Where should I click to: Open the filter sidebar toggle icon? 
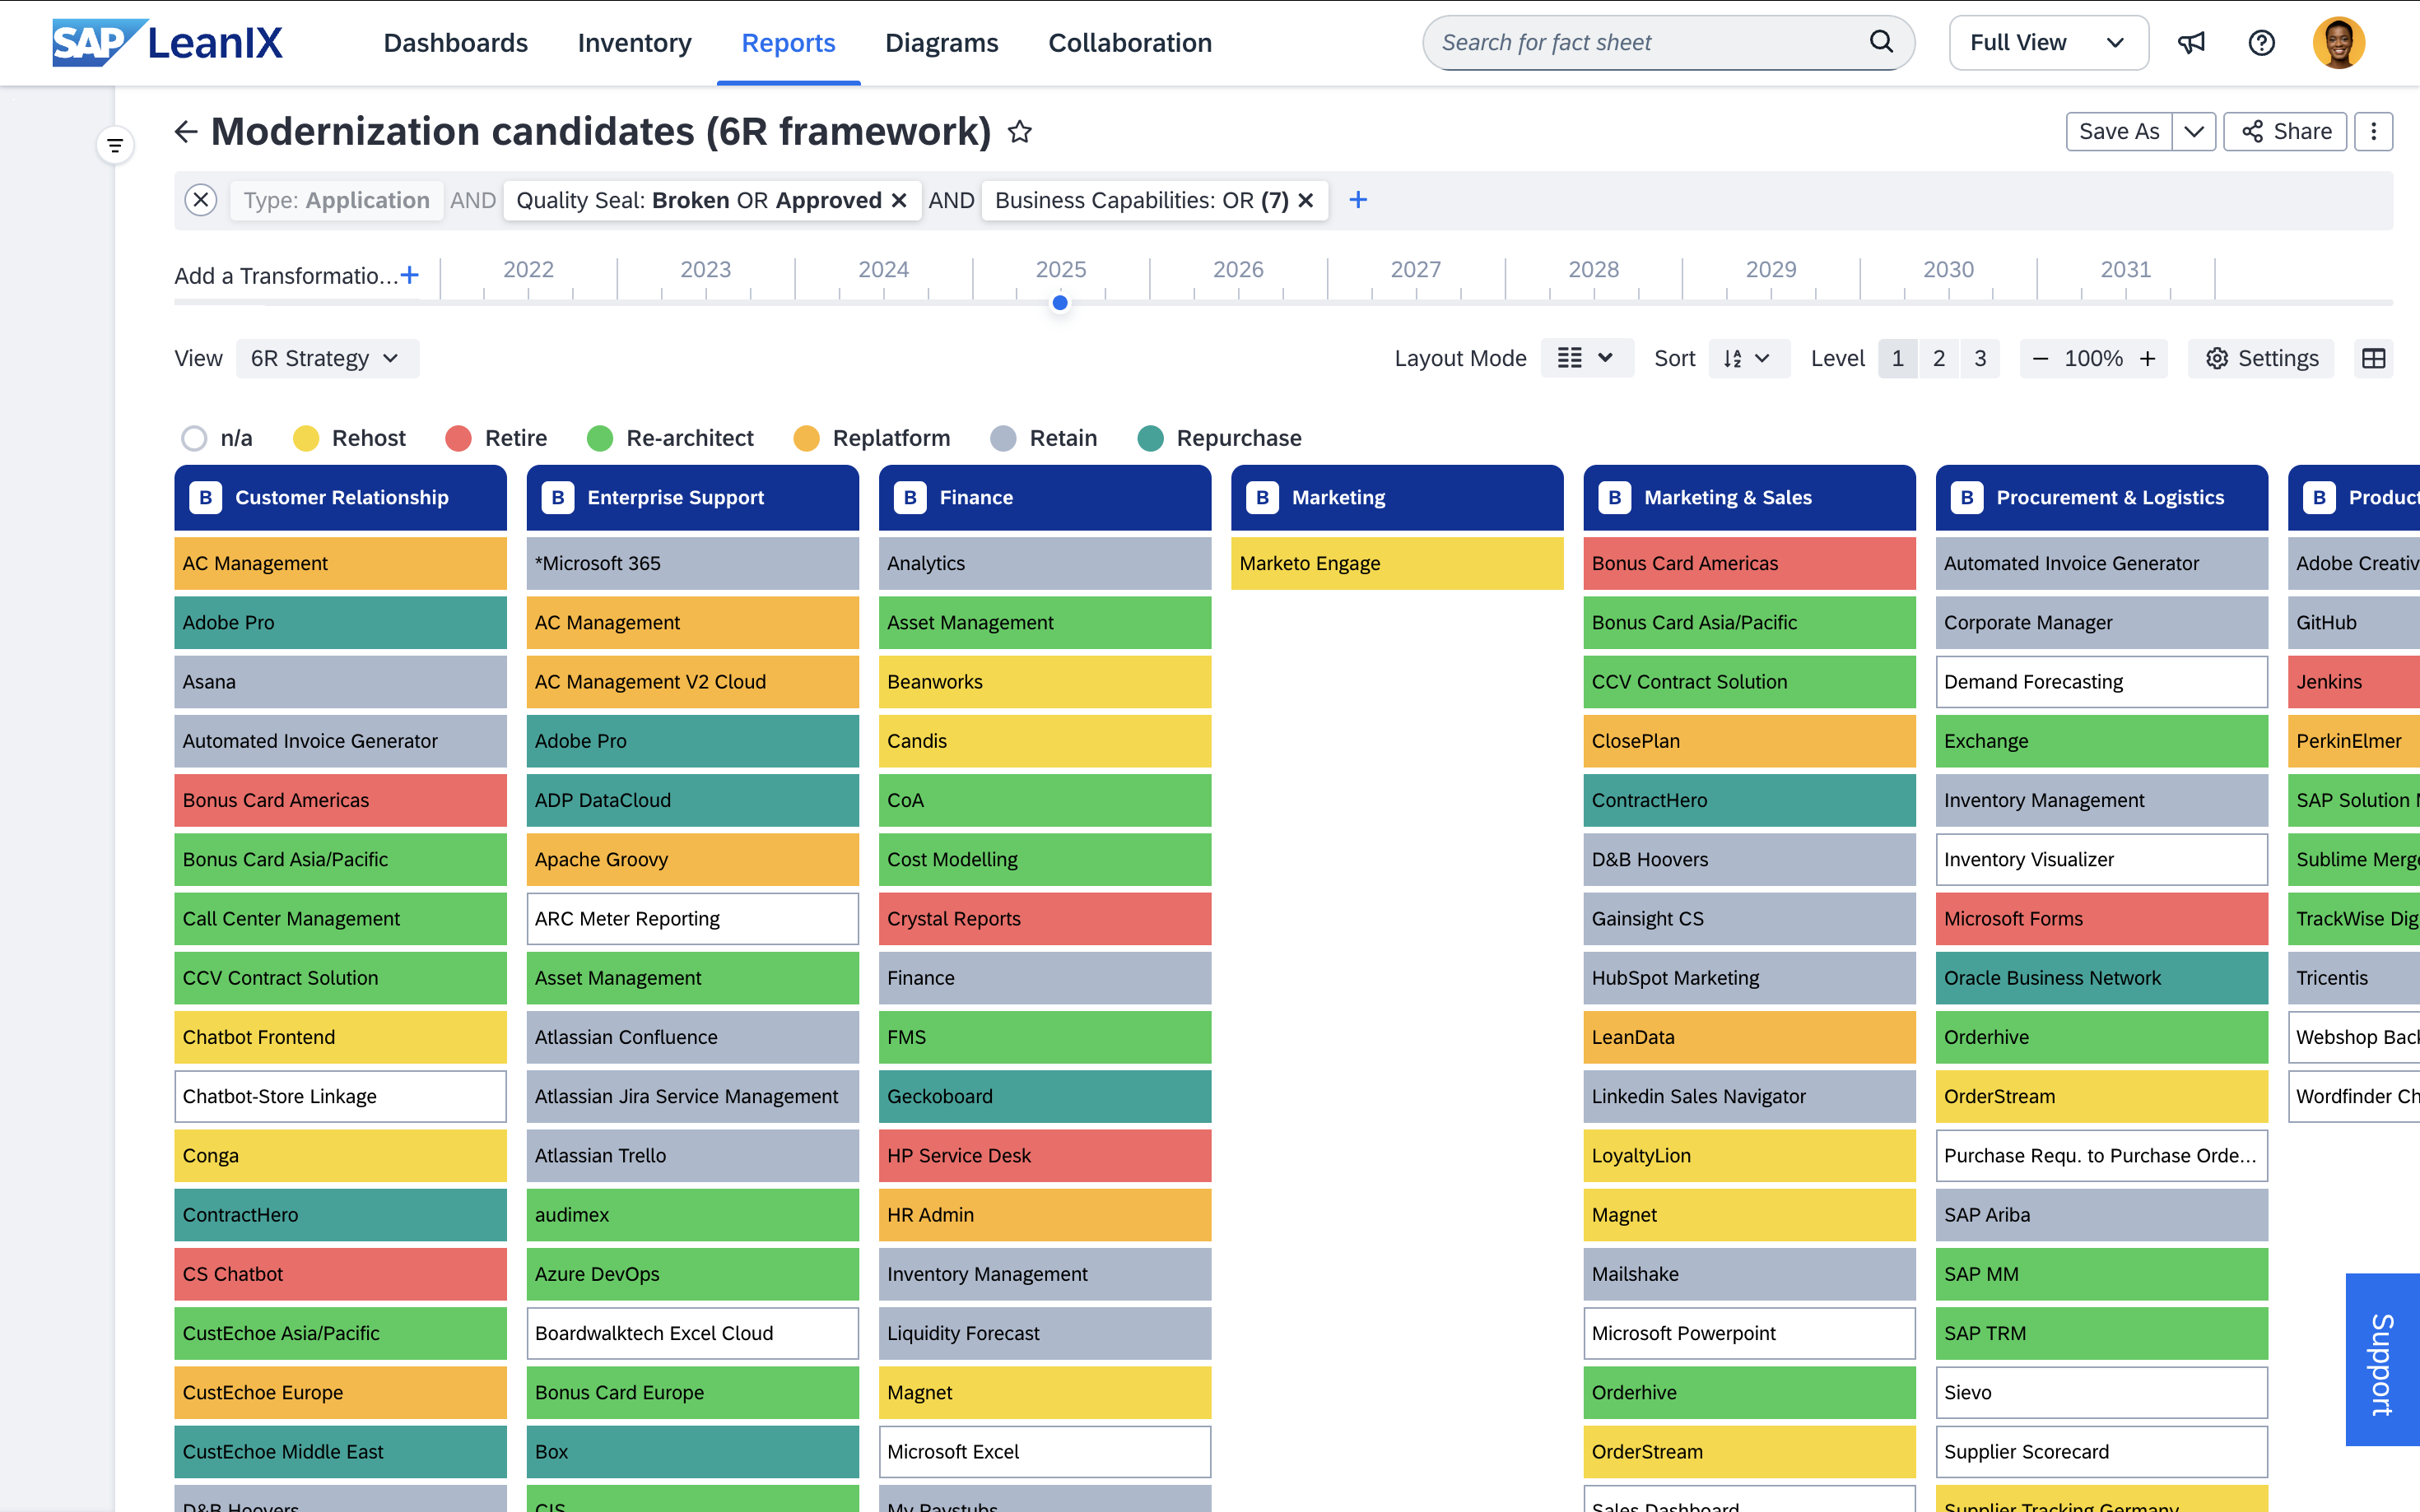pos(115,146)
